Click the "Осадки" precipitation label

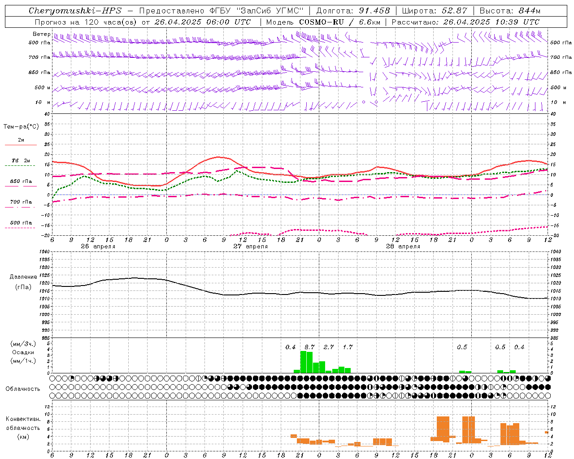coord(23,352)
